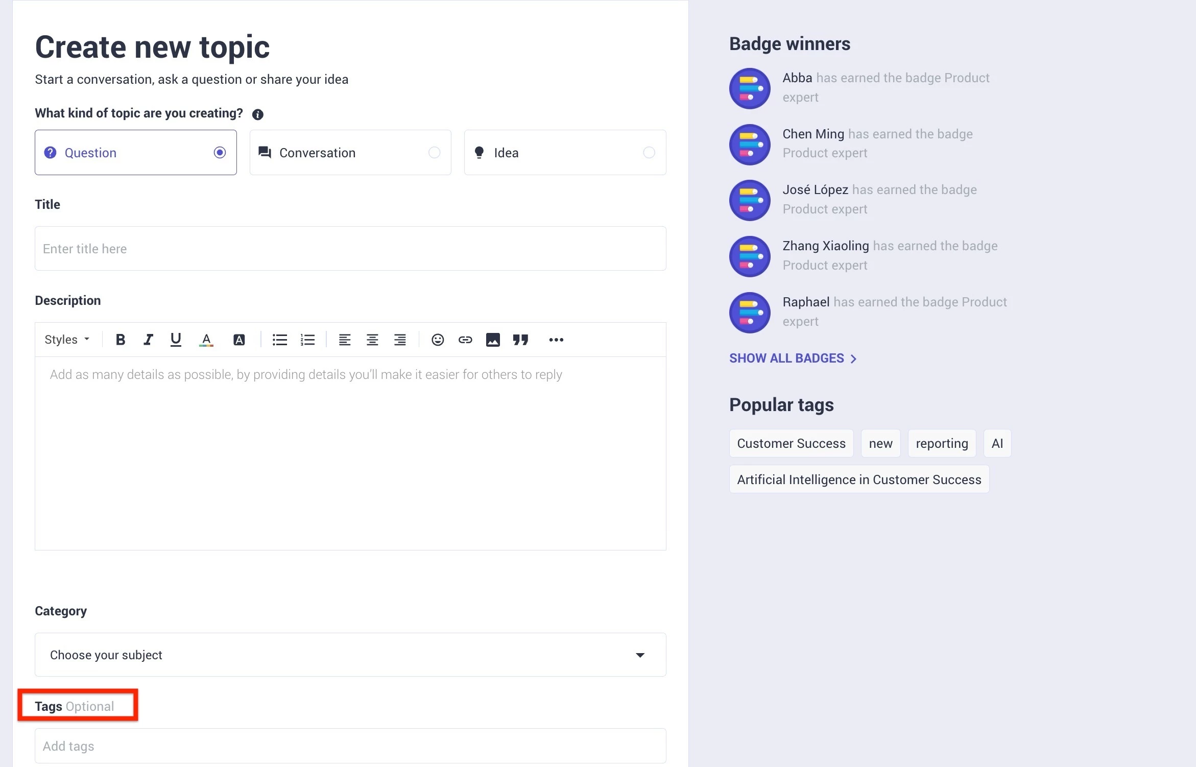This screenshot has height=767, width=1196.
Task: Click the Customer Success popular tag
Action: click(791, 443)
